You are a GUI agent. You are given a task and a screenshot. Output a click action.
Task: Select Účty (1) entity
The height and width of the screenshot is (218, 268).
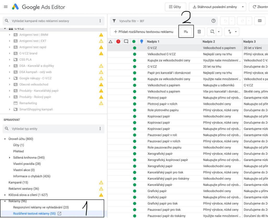point(19,145)
